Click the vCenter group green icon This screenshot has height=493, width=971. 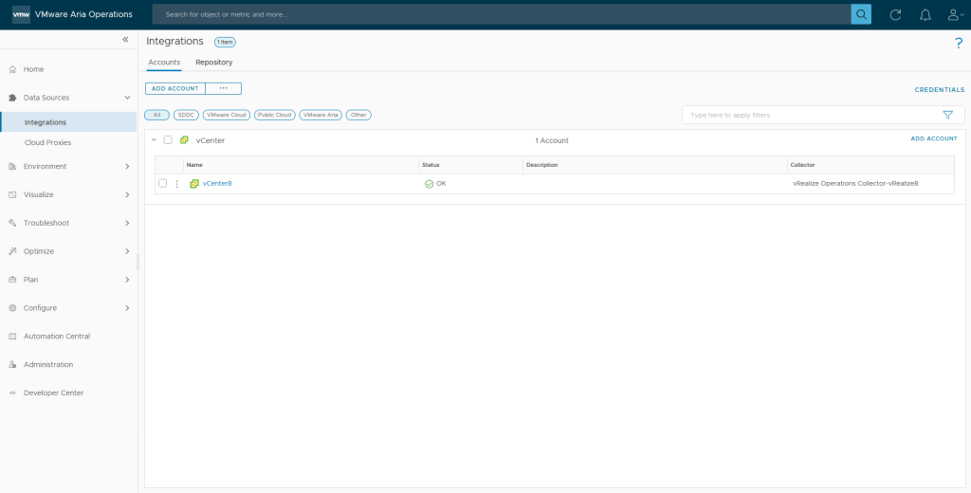[184, 140]
